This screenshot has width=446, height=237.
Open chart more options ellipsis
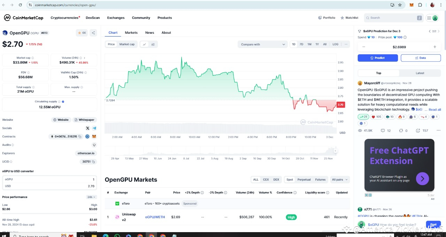click(x=346, y=44)
